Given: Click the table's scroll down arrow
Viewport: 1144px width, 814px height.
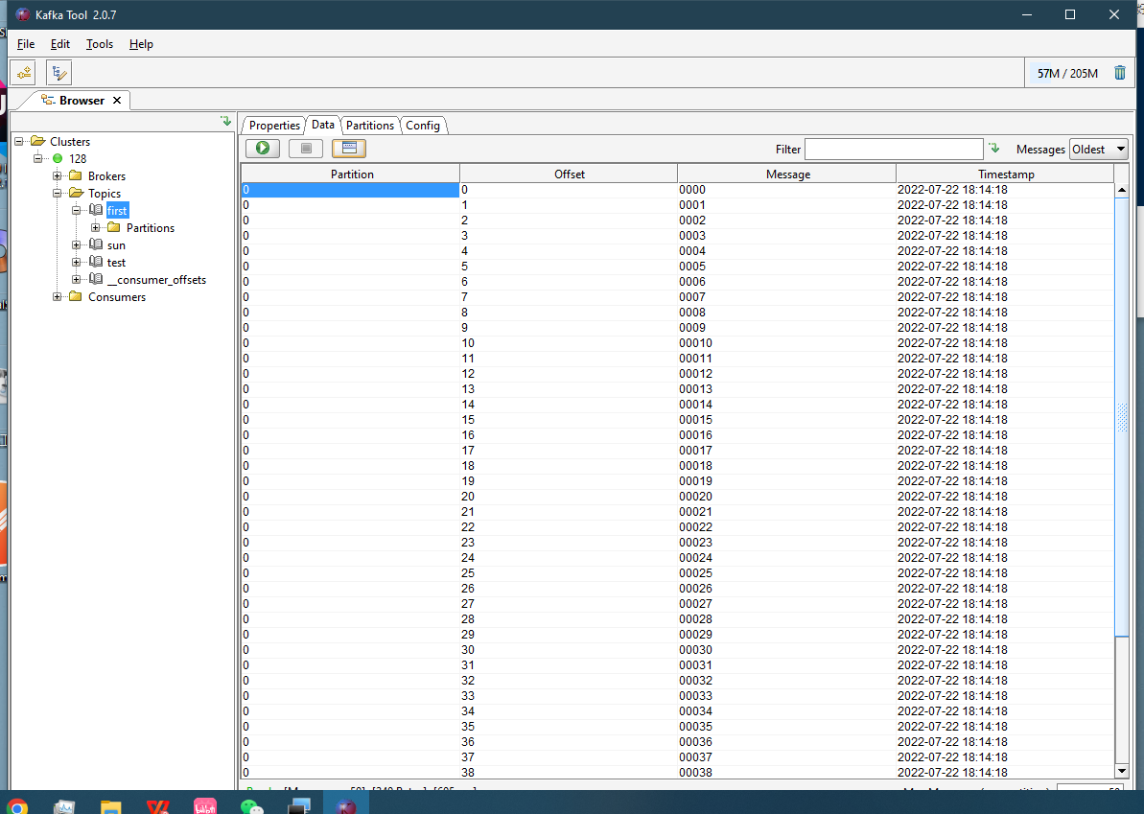Looking at the screenshot, I should [1122, 771].
